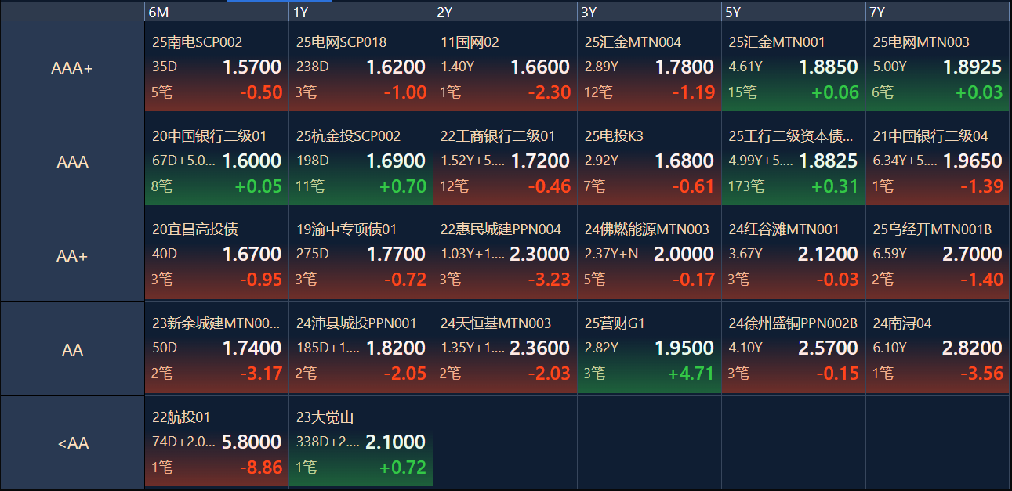Screen dimensions: 1012x491
Task: Select the 6M tenor column header
Action: click(217, 12)
